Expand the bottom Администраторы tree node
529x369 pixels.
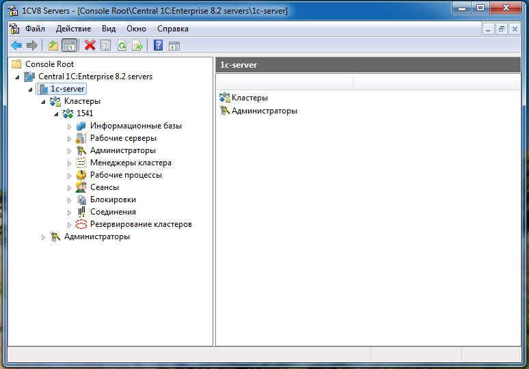point(44,237)
